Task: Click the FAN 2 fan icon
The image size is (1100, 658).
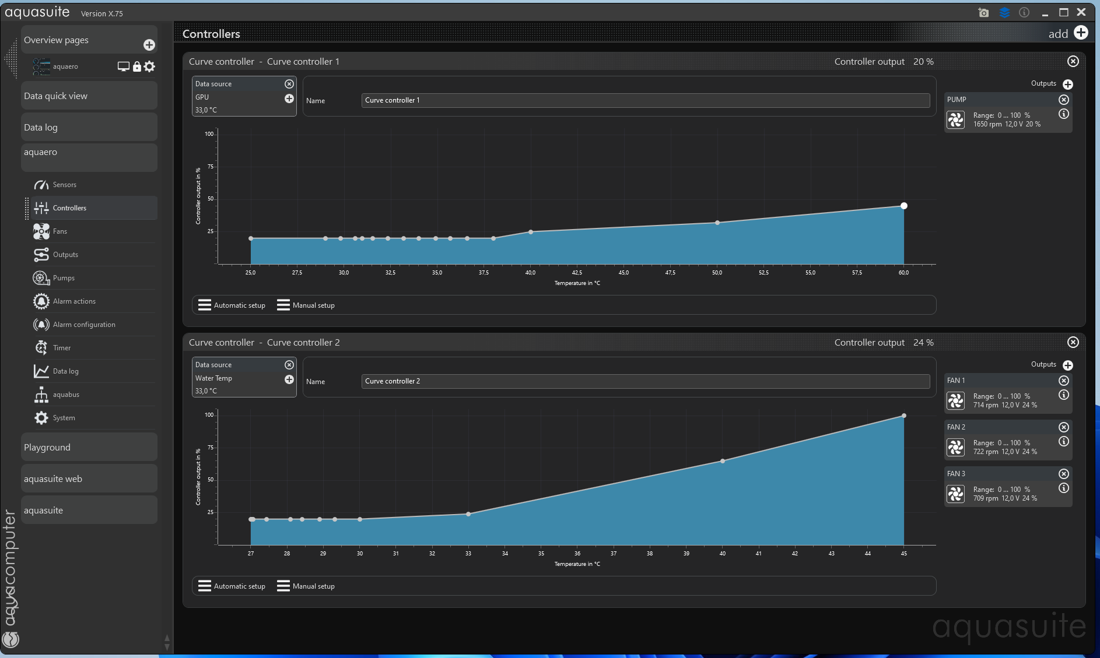Action: (x=956, y=448)
